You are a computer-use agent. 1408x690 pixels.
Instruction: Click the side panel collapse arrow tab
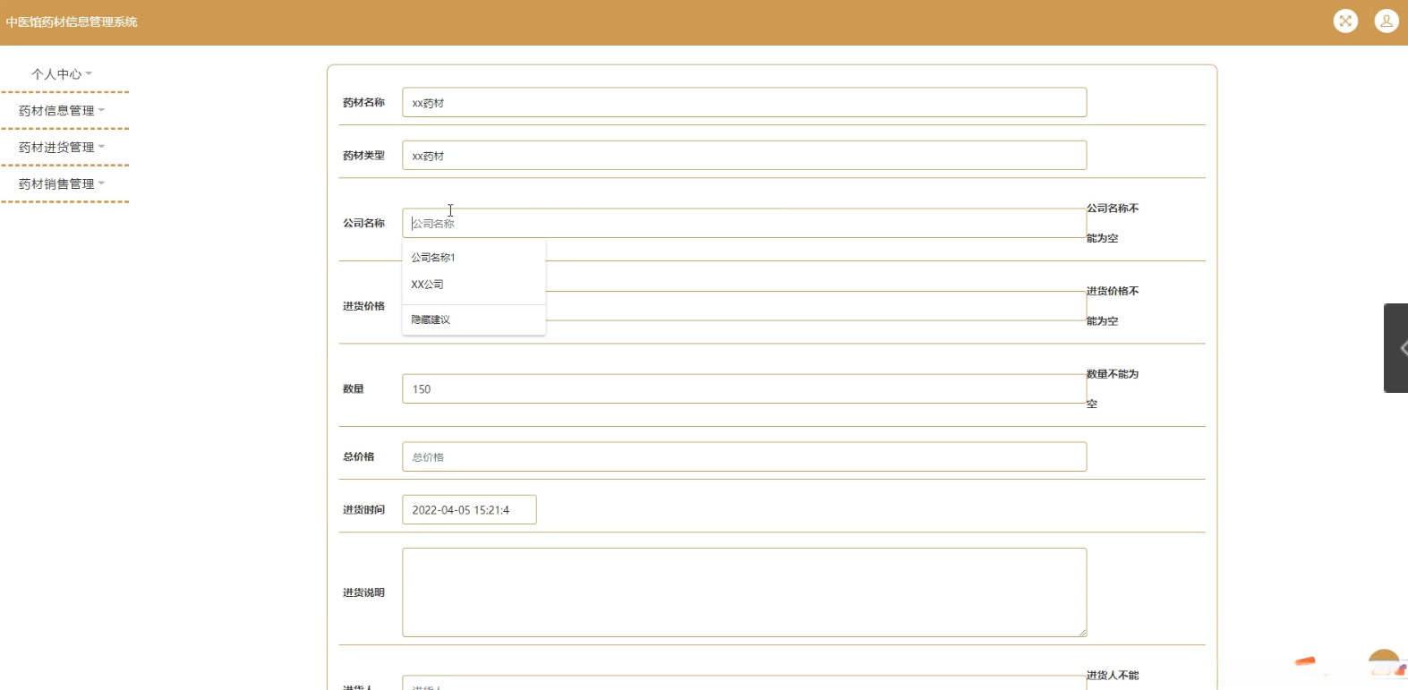pyautogui.click(x=1396, y=348)
